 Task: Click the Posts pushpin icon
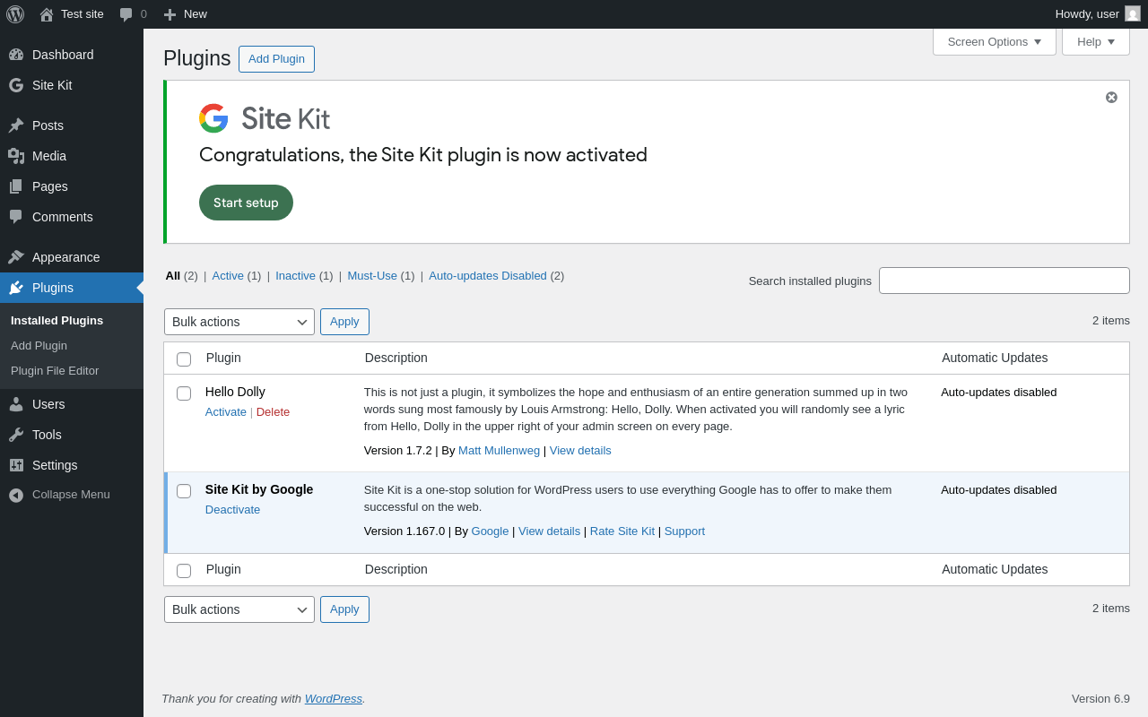click(x=16, y=125)
